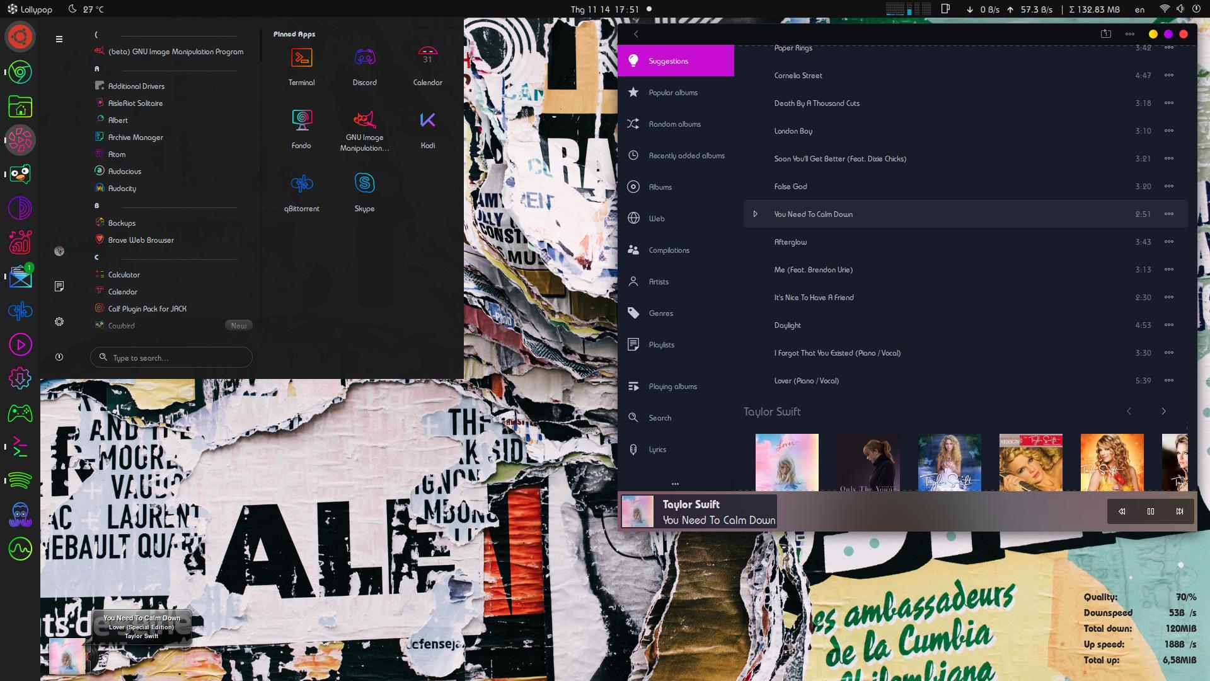The width and height of the screenshot is (1210, 681).
Task: Open options menu for London Boy
Action: (1169, 131)
